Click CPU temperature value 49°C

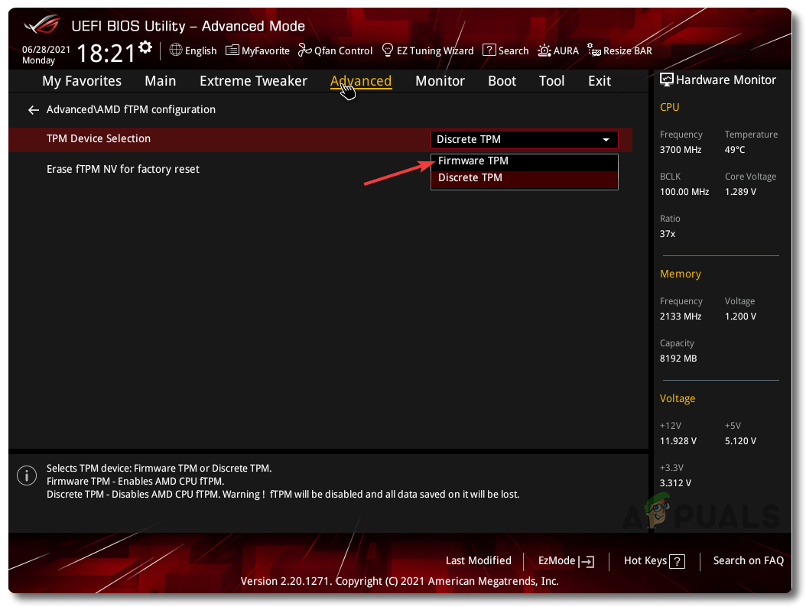click(735, 150)
